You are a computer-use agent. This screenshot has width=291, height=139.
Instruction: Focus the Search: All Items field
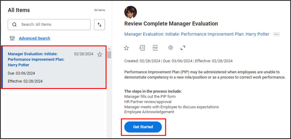[x=53, y=25]
